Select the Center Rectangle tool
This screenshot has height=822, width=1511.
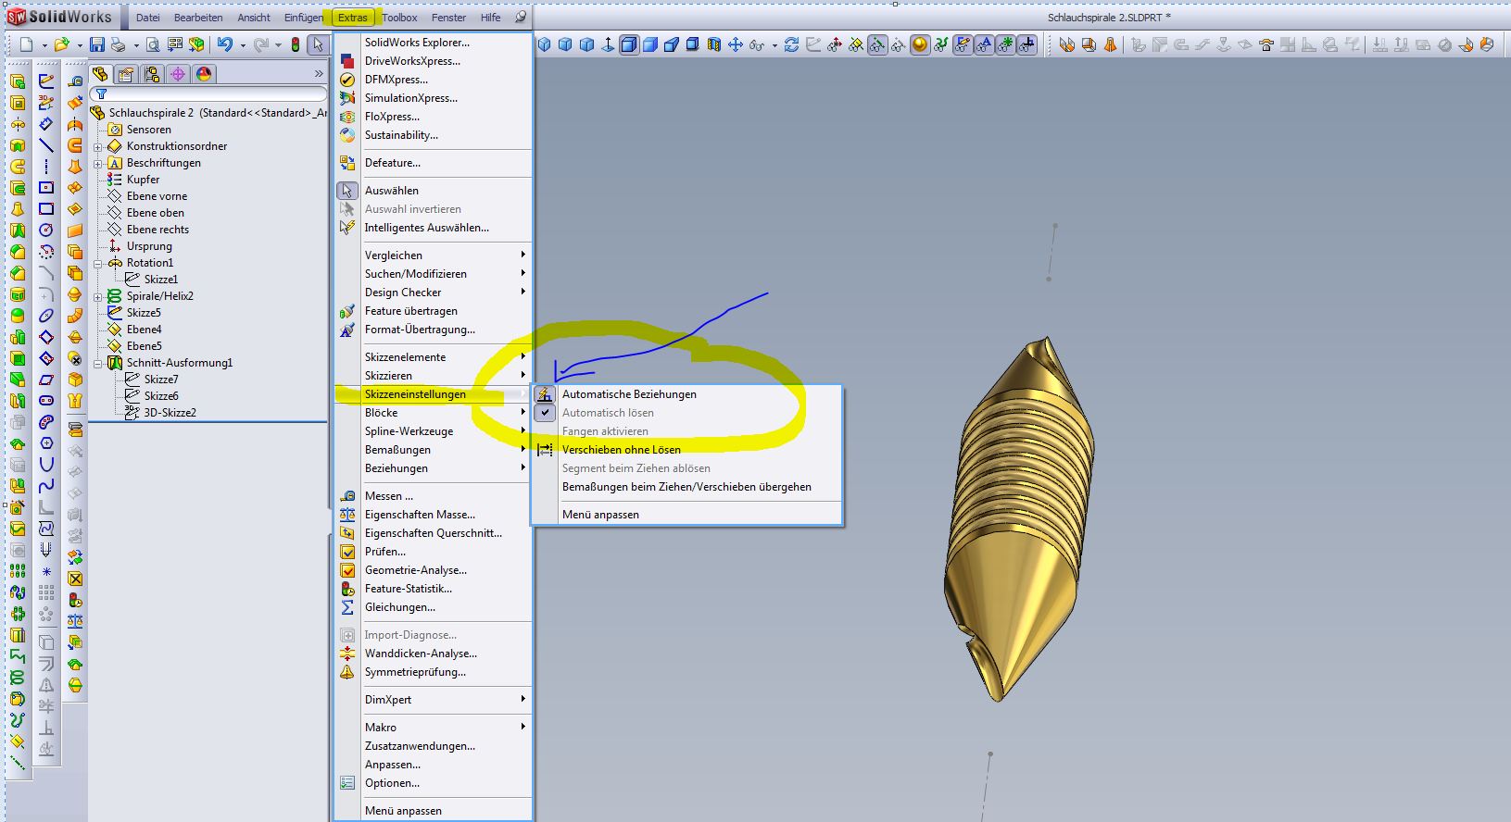(x=46, y=188)
